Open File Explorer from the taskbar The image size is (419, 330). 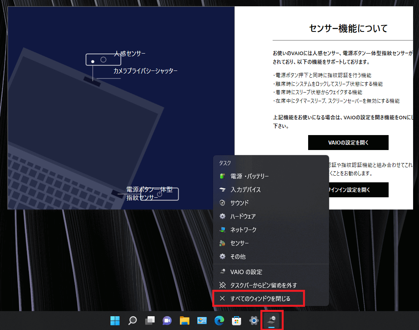184,321
